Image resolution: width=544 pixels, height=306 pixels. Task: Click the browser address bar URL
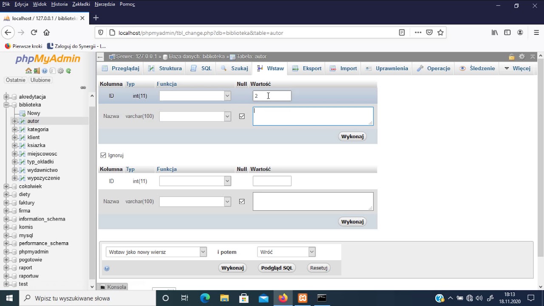pyautogui.click(x=201, y=33)
